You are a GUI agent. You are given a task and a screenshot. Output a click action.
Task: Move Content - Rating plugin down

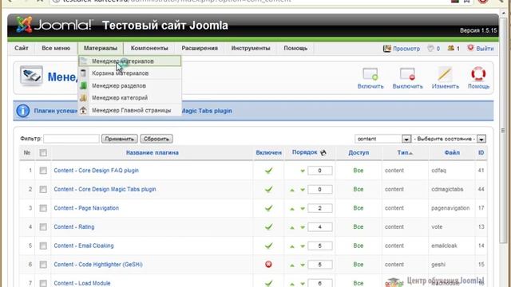(303, 227)
